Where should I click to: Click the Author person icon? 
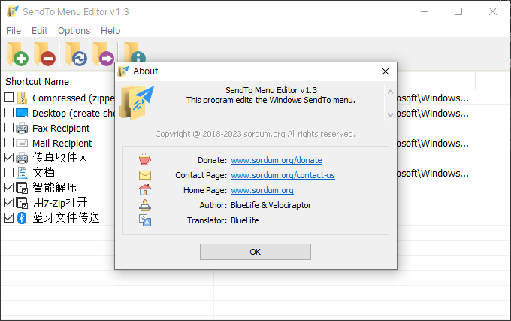click(145, 205)
